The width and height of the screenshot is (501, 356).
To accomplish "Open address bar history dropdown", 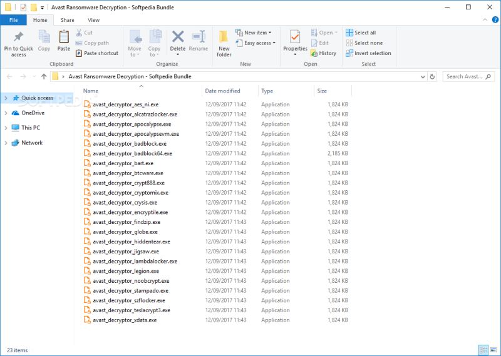I will (x=423, y=76).
